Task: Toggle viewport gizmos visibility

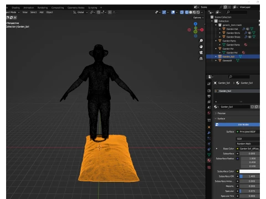Action: pyautogui.click(x=164, y=12)
